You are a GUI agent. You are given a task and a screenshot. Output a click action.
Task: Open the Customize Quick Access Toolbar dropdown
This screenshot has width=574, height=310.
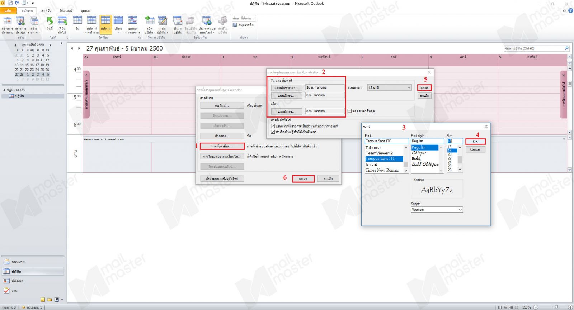[33, 3]
